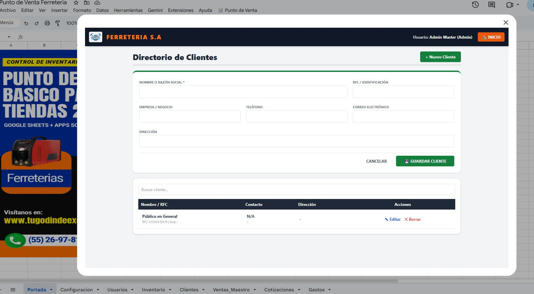
Task: Switch to the Usuarios sheet tab
Action: point(117,290)
